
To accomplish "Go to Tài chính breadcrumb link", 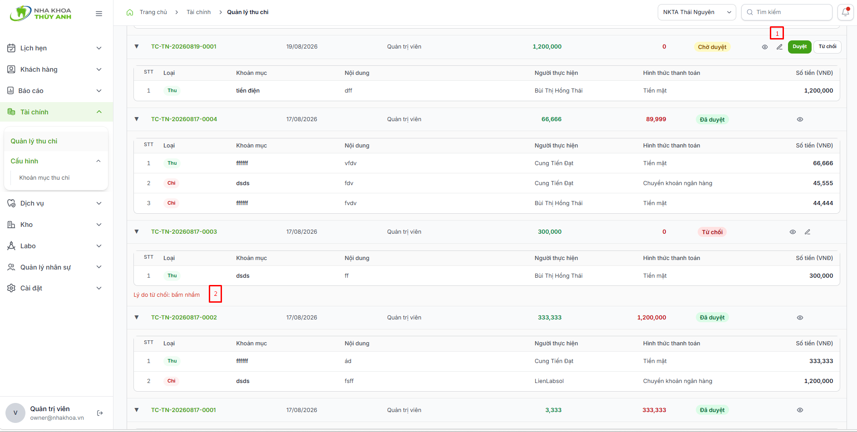I will click(198, 12).
